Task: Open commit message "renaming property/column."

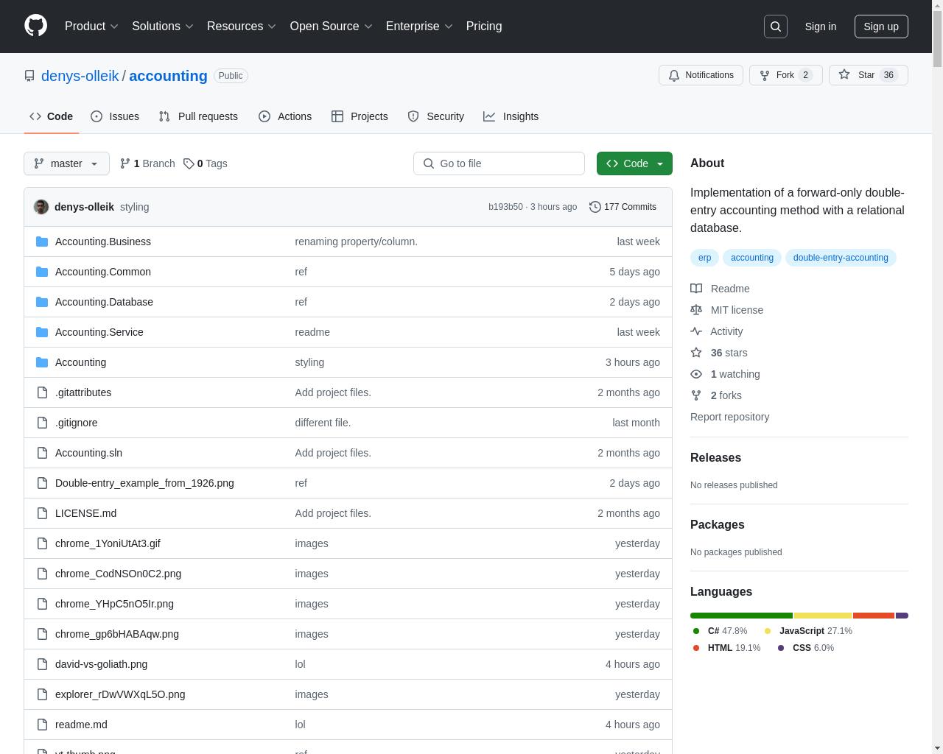Action: 356,242
